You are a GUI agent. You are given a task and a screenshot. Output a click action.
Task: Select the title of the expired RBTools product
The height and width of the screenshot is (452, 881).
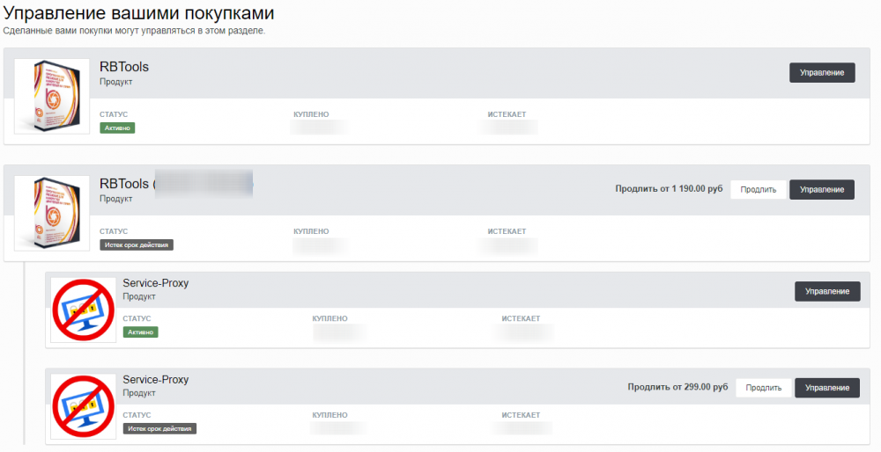tap(124, 184)
